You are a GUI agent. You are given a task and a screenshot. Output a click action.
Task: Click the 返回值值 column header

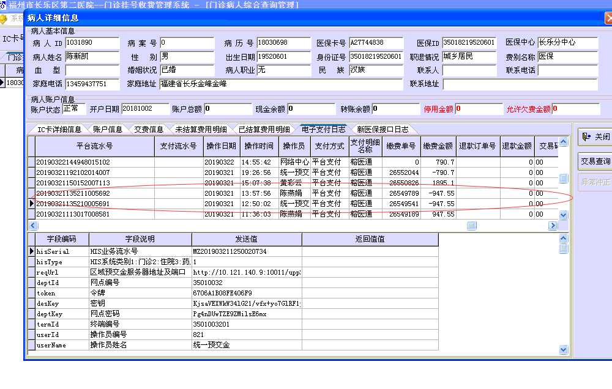coord(370,239)
